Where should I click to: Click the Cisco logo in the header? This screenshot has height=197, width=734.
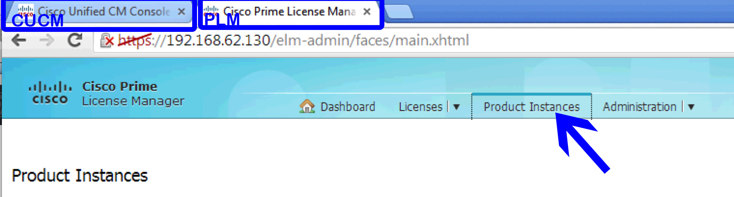51,93
